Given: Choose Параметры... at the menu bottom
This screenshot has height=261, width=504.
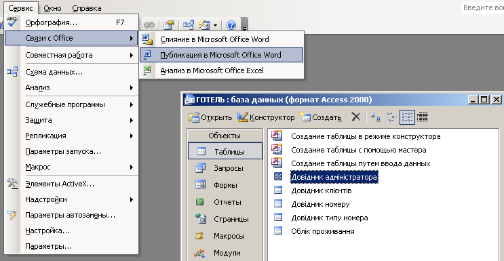Looking at the screenshot, I should 71,246.
